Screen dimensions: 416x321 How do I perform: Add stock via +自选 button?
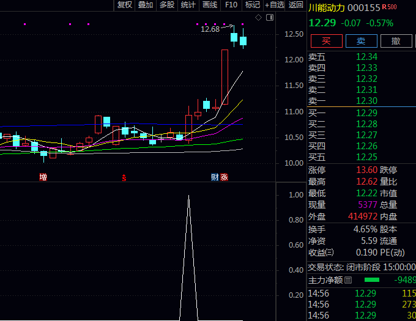coord(274,5)
